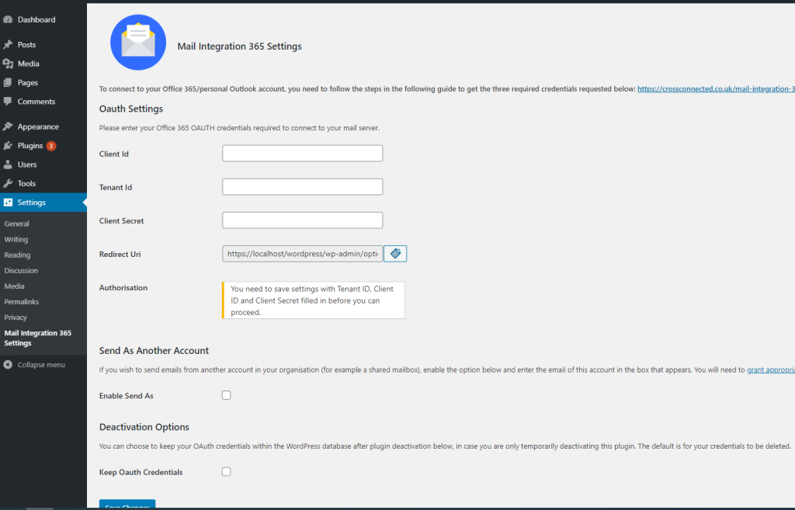Enable the Send As checkbox

click(226, 395)
